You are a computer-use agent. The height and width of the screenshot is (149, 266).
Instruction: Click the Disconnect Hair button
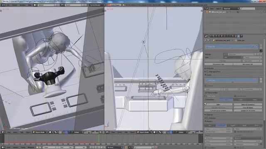click(219, 64)
